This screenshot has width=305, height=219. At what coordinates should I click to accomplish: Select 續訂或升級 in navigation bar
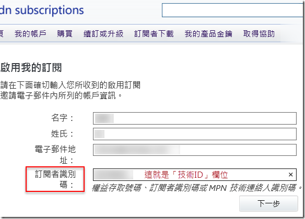pyautogui.click(x=103, y=33)
